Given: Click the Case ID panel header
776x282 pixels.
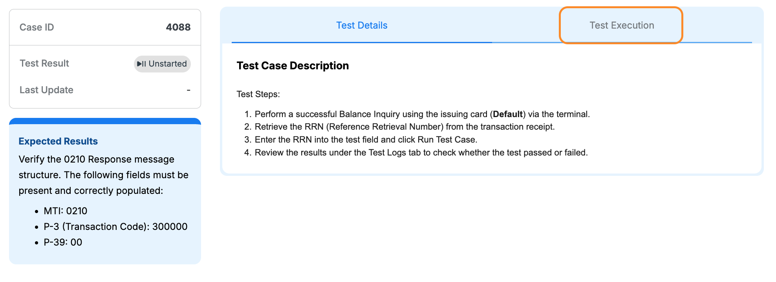Looking at the screenshot, I should coord(37,27).
